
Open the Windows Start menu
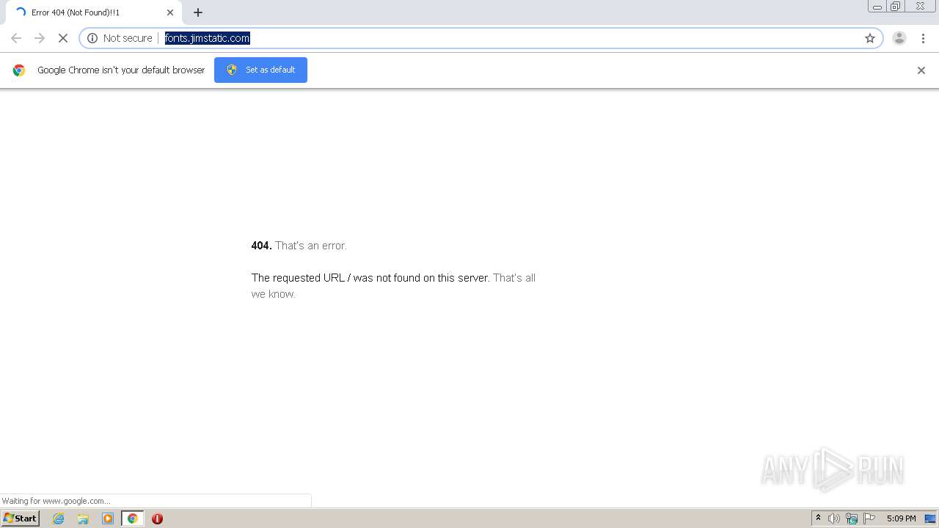coord(20,518)
